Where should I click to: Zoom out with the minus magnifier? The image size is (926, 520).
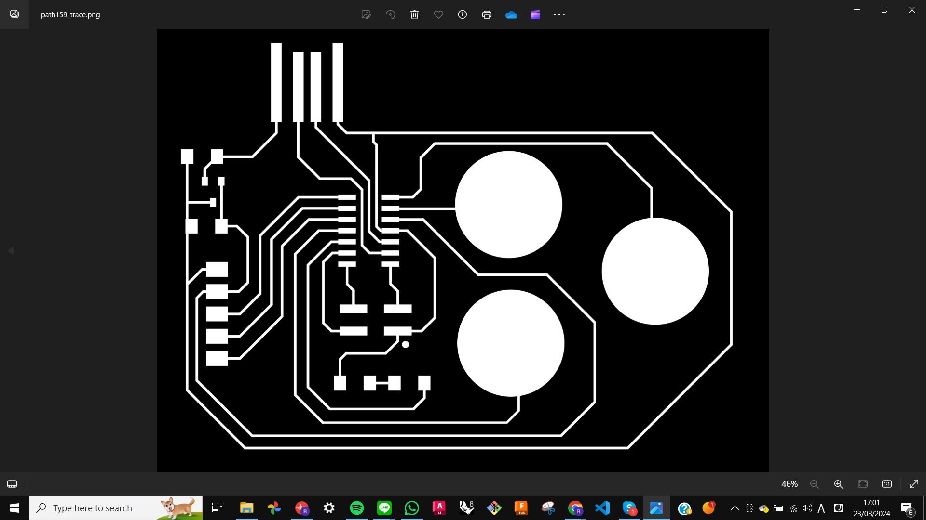[815, 484]
